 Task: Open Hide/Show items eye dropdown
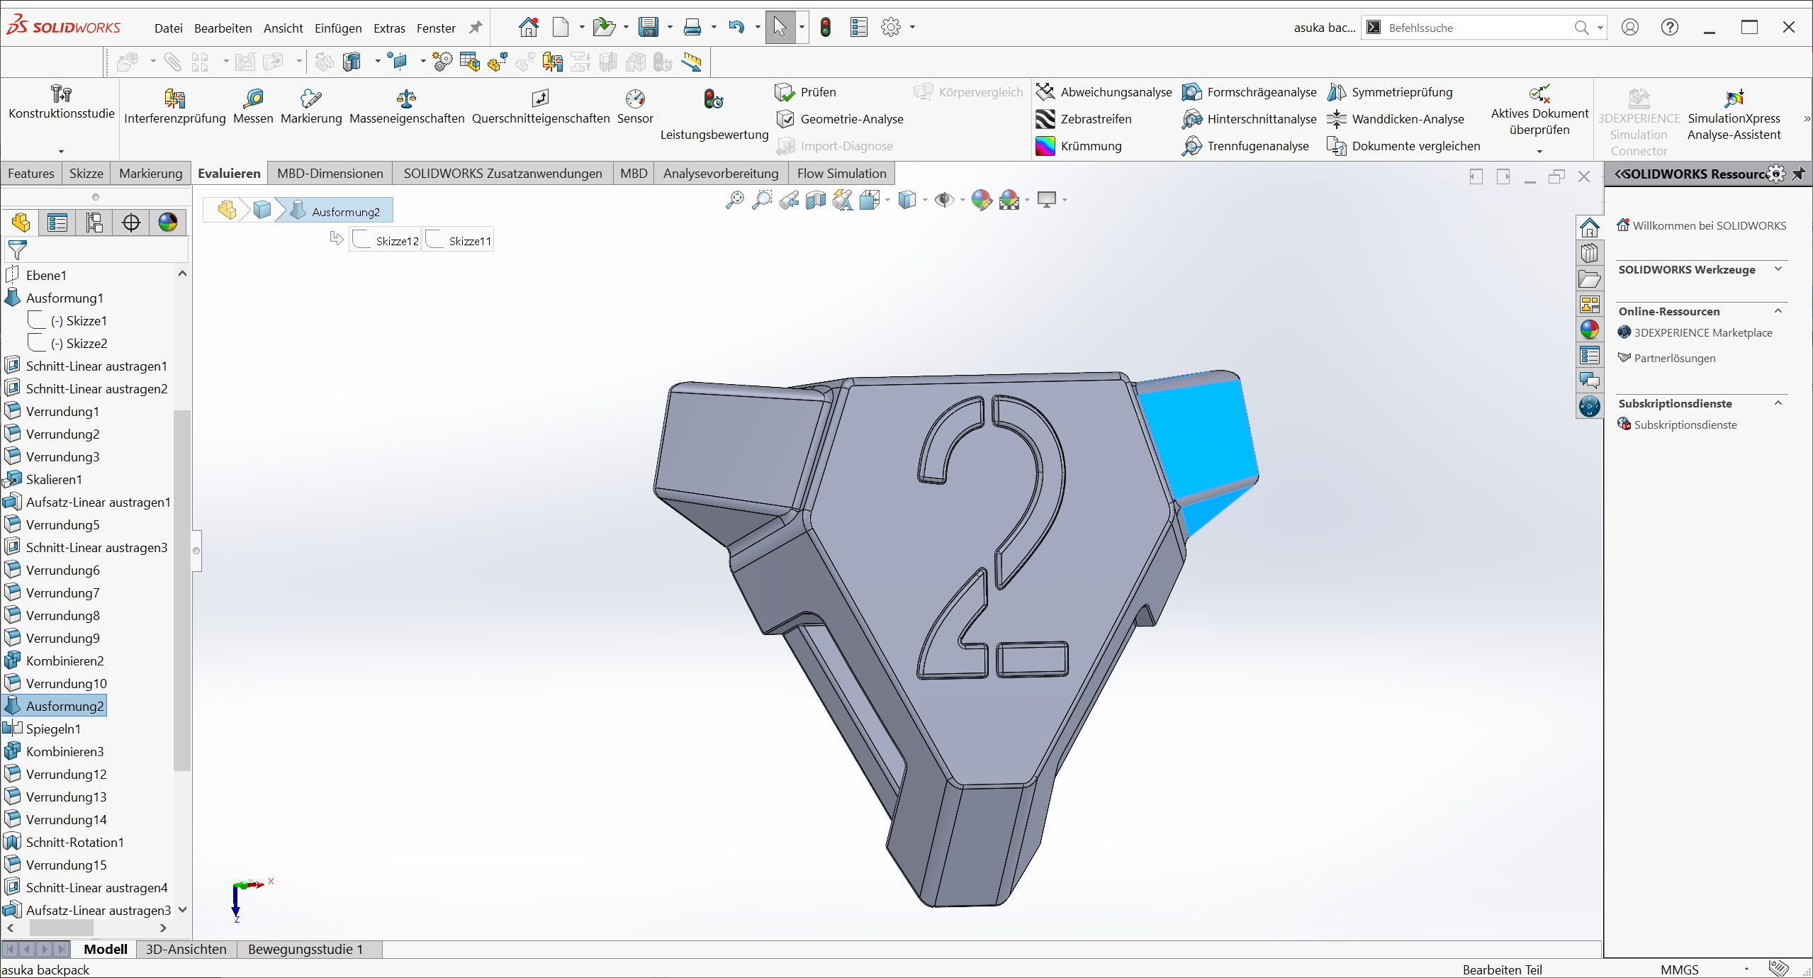(x=962, y=201)
